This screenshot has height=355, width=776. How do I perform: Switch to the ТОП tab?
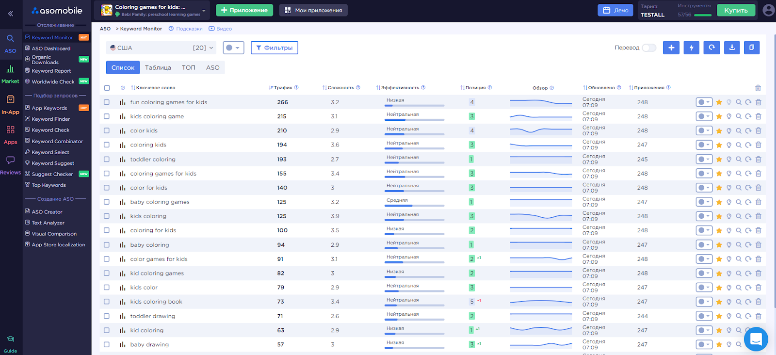point(189,67)
